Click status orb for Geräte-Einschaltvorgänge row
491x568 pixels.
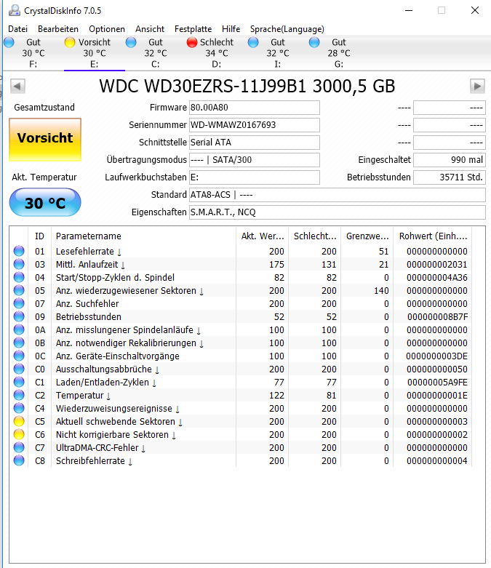pyautogui.click(x=19, y=356)
